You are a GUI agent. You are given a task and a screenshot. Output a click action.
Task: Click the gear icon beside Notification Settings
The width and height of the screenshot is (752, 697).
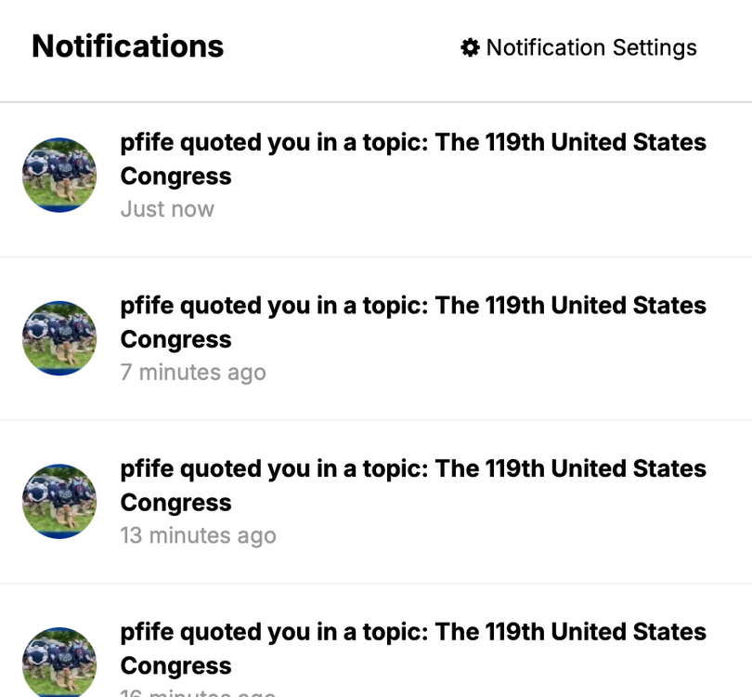click(470, 47)
